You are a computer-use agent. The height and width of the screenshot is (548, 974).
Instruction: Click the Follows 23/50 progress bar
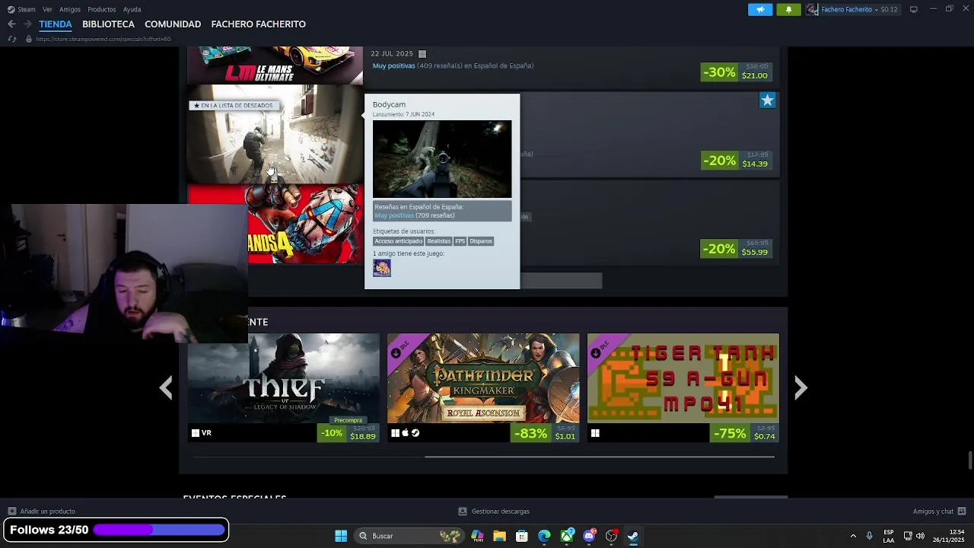pos(159,530)
